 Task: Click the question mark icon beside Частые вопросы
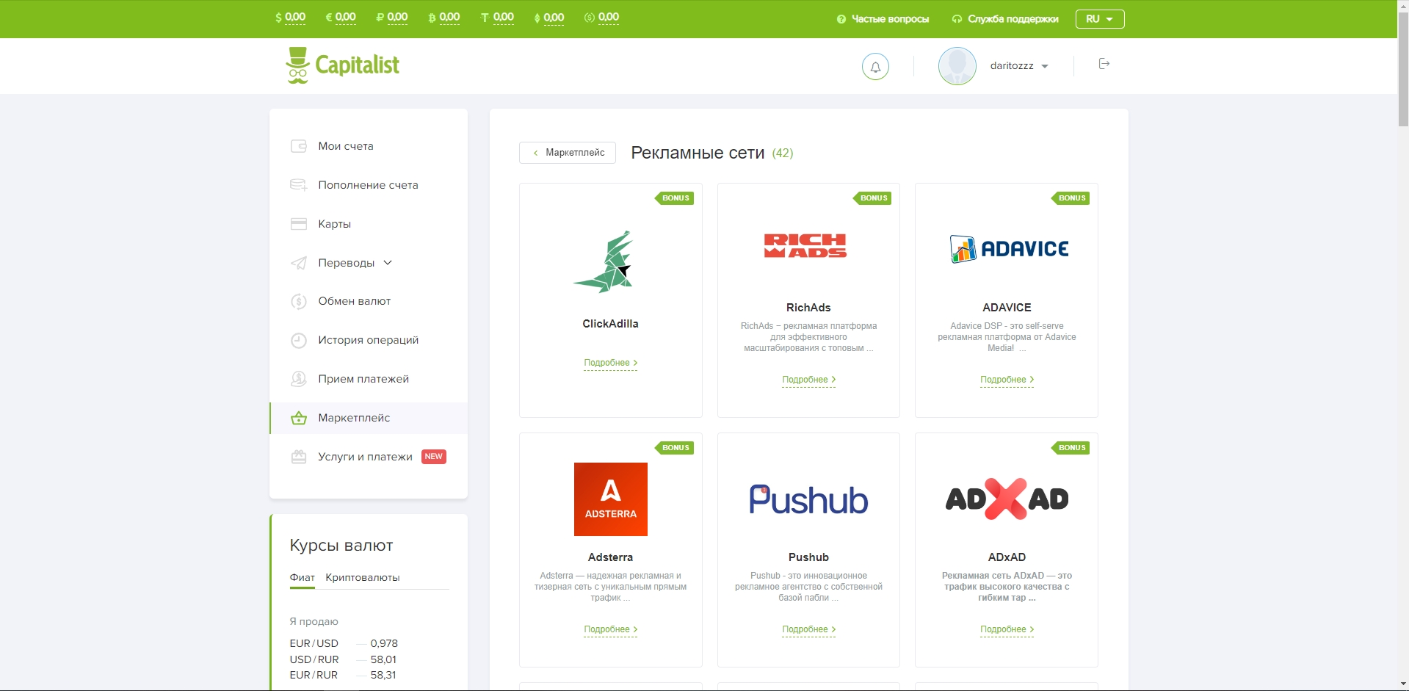coord(841,19)
